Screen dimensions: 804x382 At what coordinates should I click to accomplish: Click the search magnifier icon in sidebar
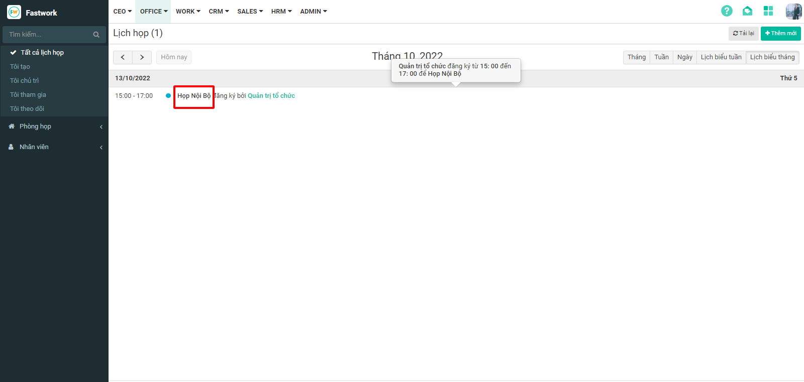[x=96, y=35]
